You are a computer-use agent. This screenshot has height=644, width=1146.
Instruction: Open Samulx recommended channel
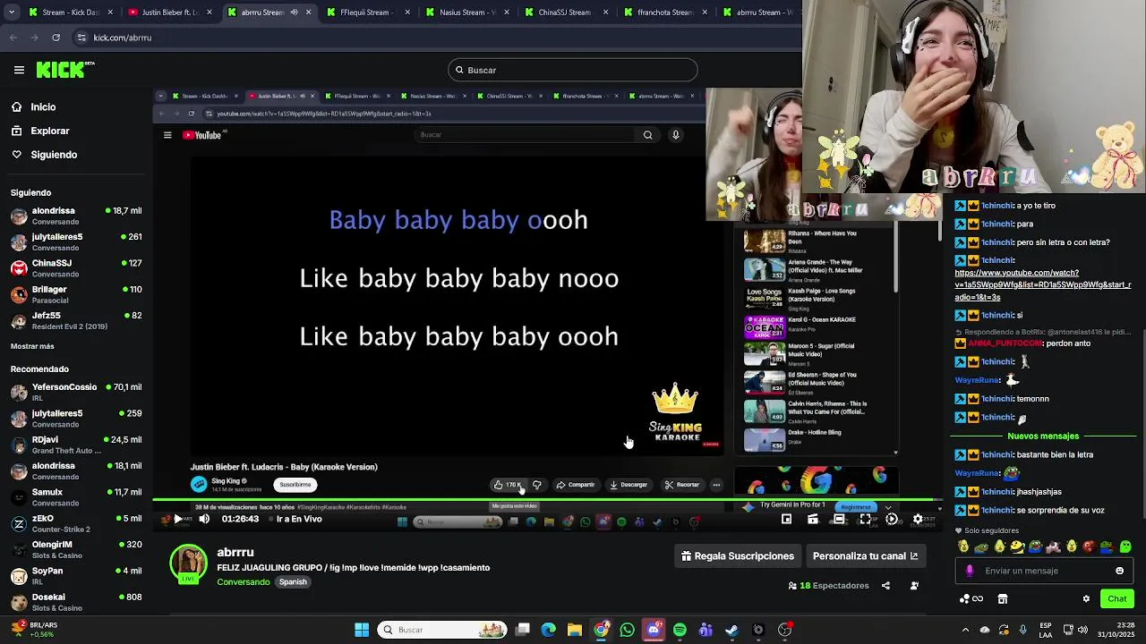click(x=76, y=497)
